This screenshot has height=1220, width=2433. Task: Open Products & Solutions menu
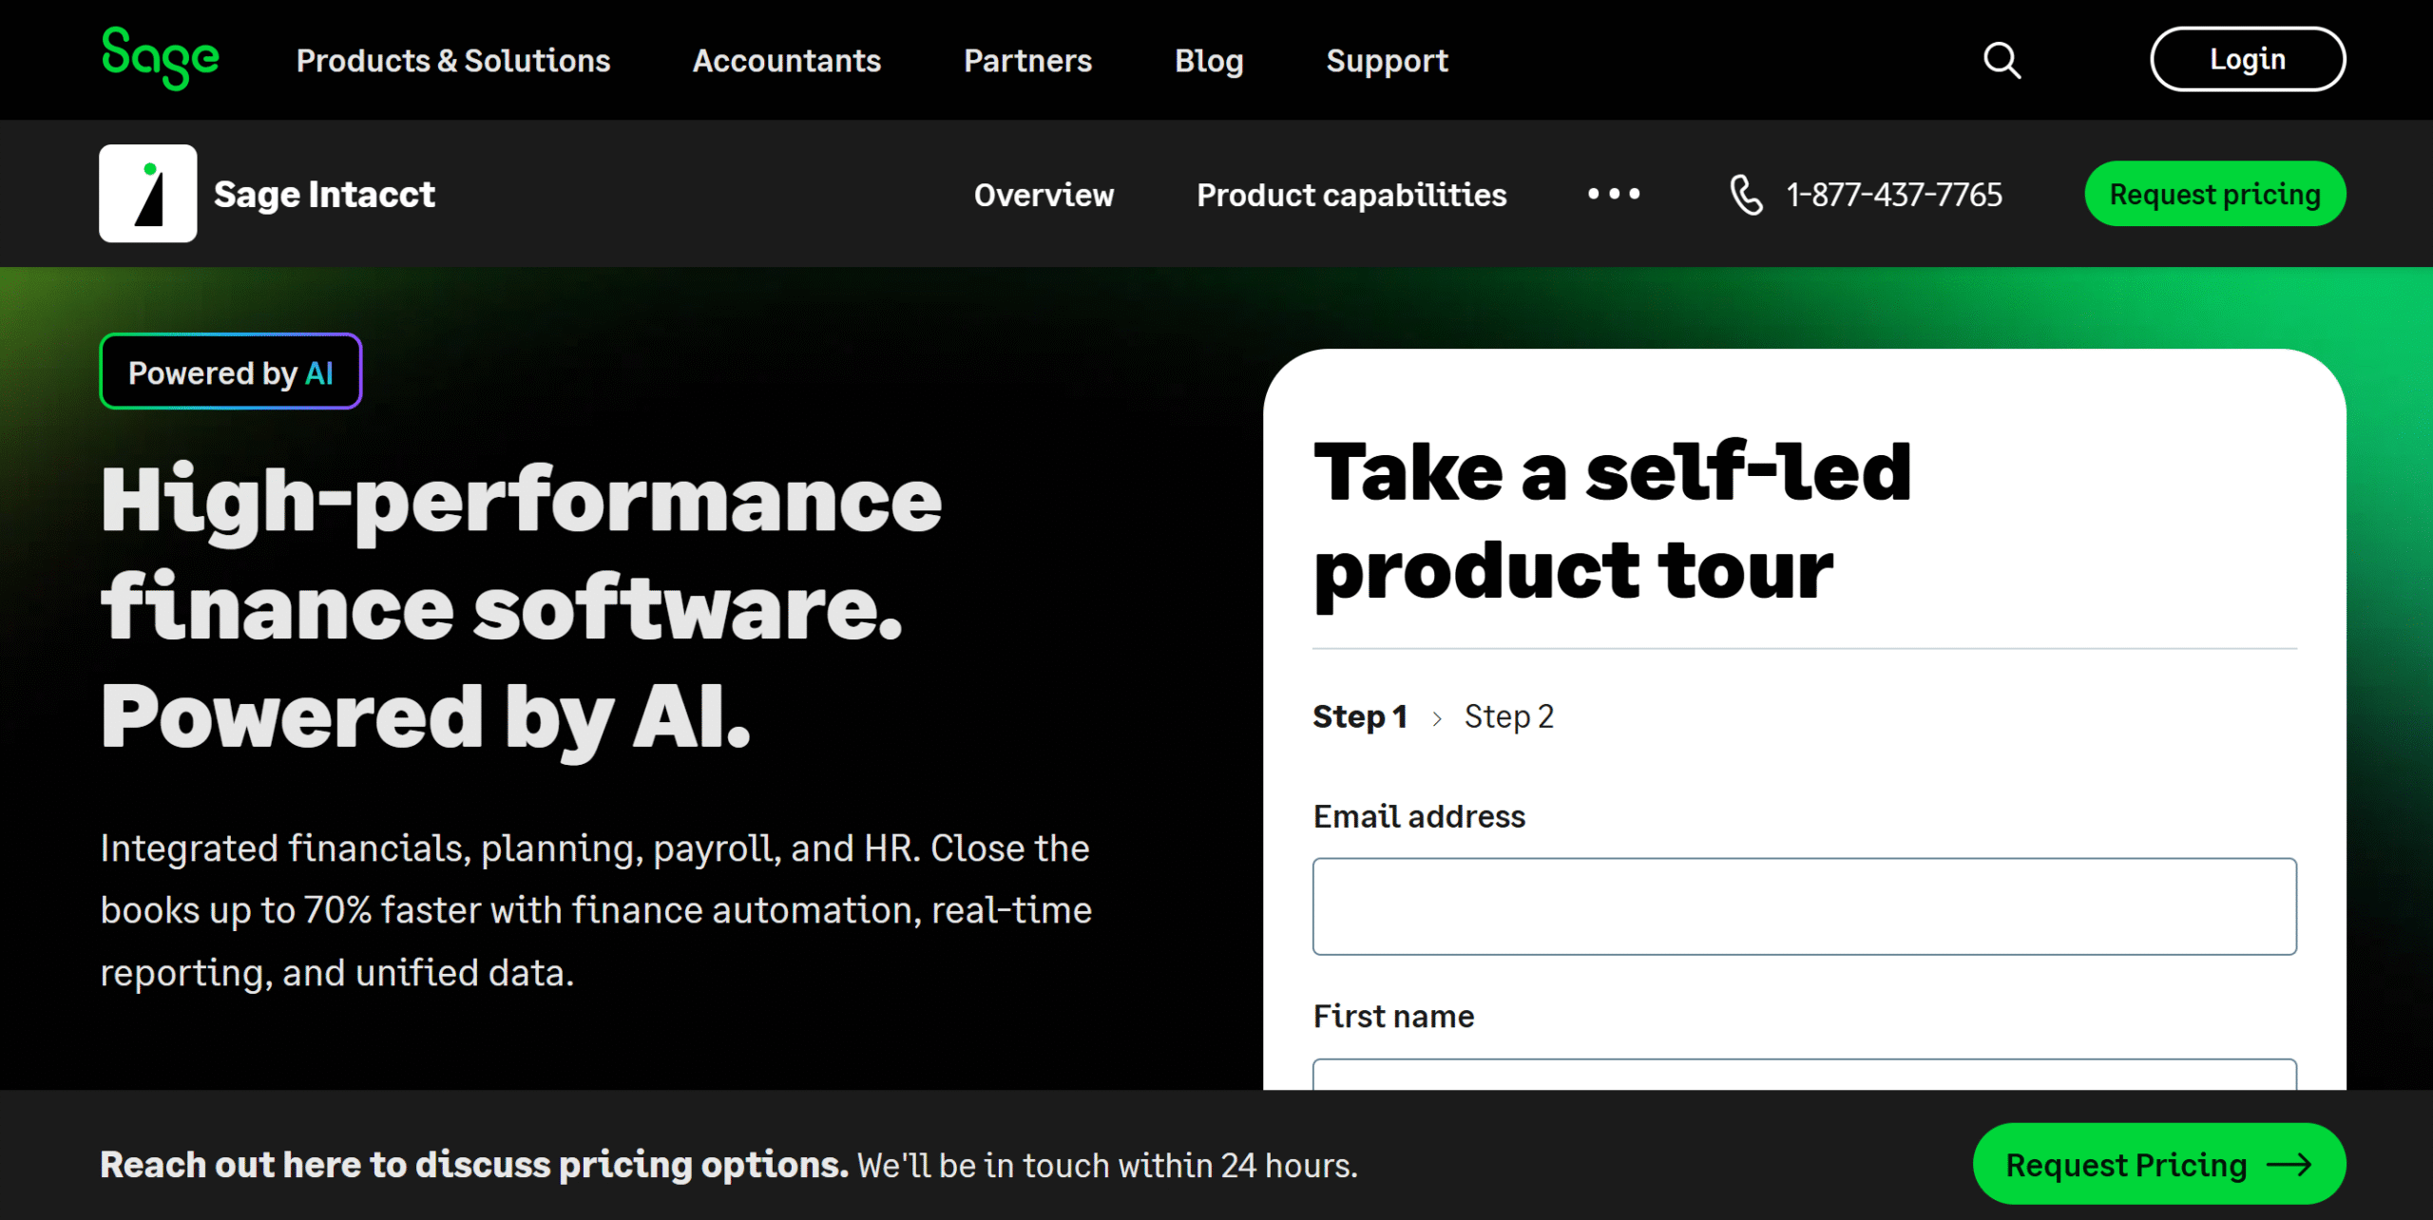point(453,61)
